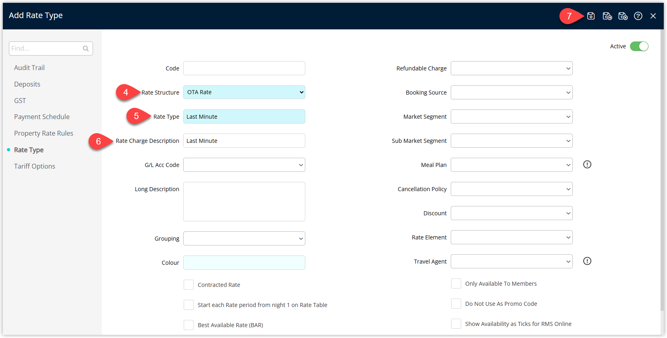
Task: Click the search magnifier in Find box
Action: pyautogui.click(x=86, y=49)
